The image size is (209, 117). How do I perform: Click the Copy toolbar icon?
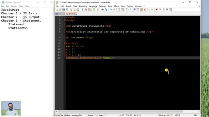(x=86, y=9)
